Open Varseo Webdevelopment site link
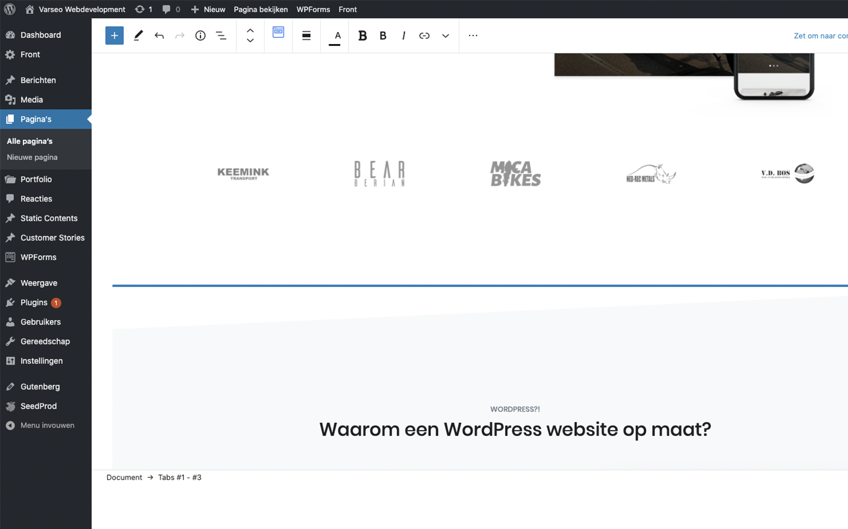This screenshot has width=848, height=529. (75, 9)
